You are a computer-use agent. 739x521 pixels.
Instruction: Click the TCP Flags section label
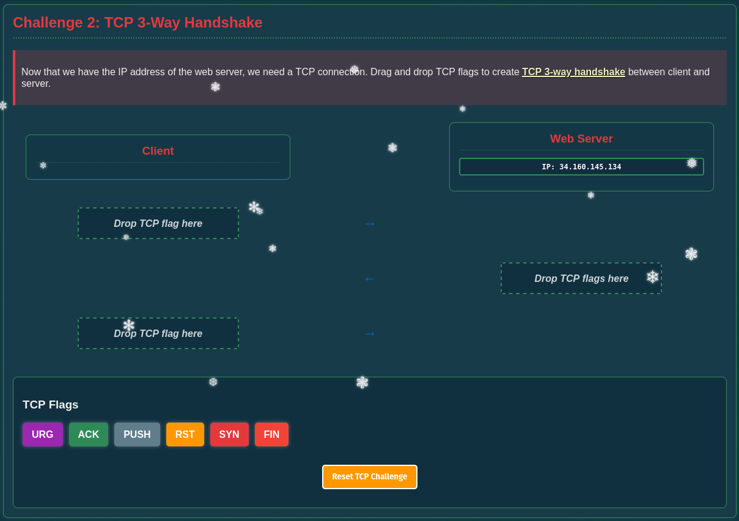coord(51,404)
